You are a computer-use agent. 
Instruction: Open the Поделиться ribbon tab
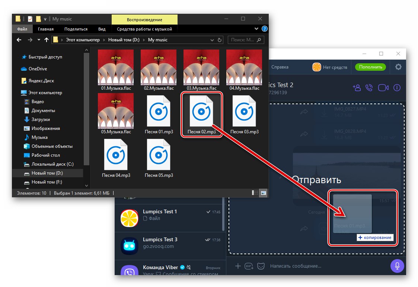pyautogui.click(x=76, y=29)
